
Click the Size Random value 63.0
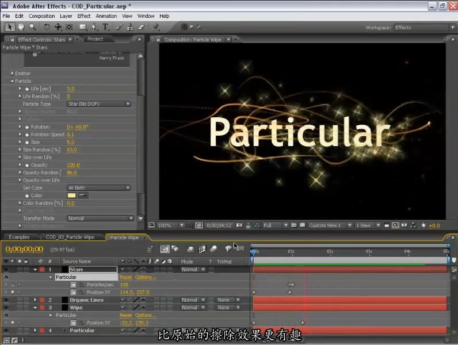tap(71, 149)
